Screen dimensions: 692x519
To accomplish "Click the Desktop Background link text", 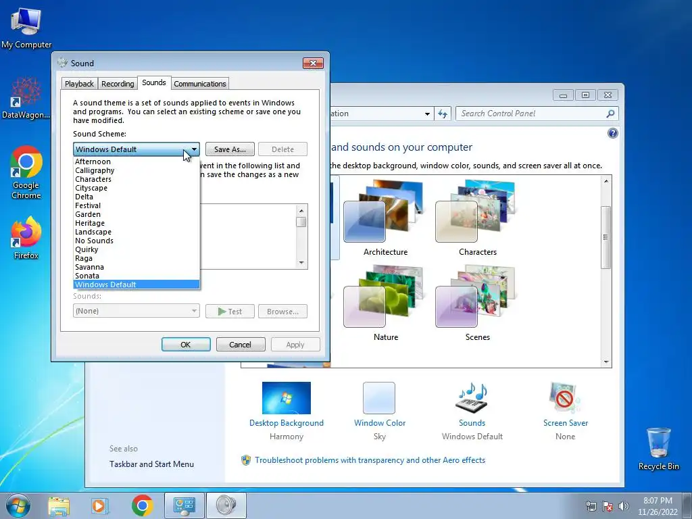I will tap(286, 423).
